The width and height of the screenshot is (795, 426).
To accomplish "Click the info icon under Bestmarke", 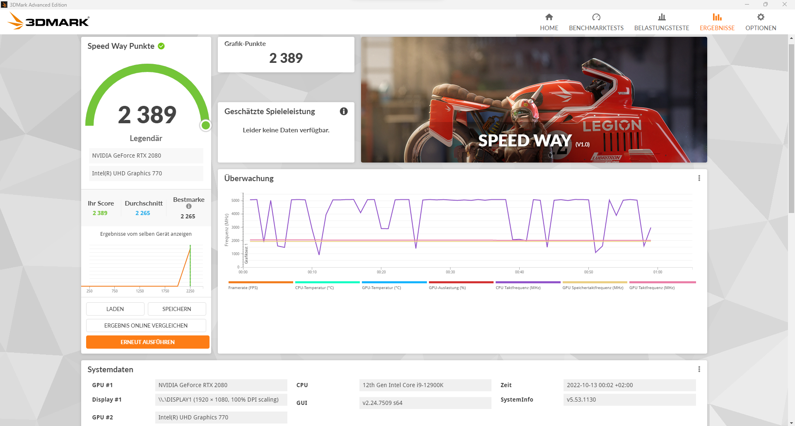I will click(x=189, y=206).
